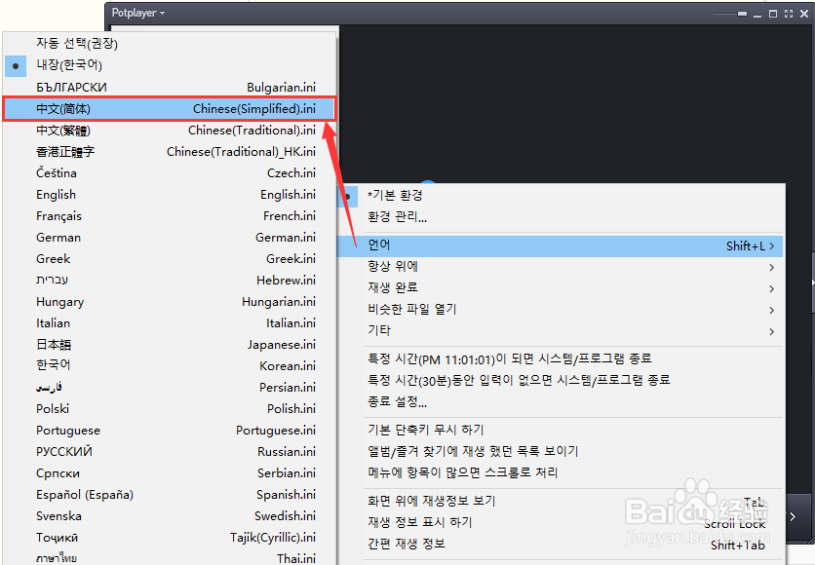
Task: Toggle 기본 단축키 무시 하기
Action: (x=561, y=430)
